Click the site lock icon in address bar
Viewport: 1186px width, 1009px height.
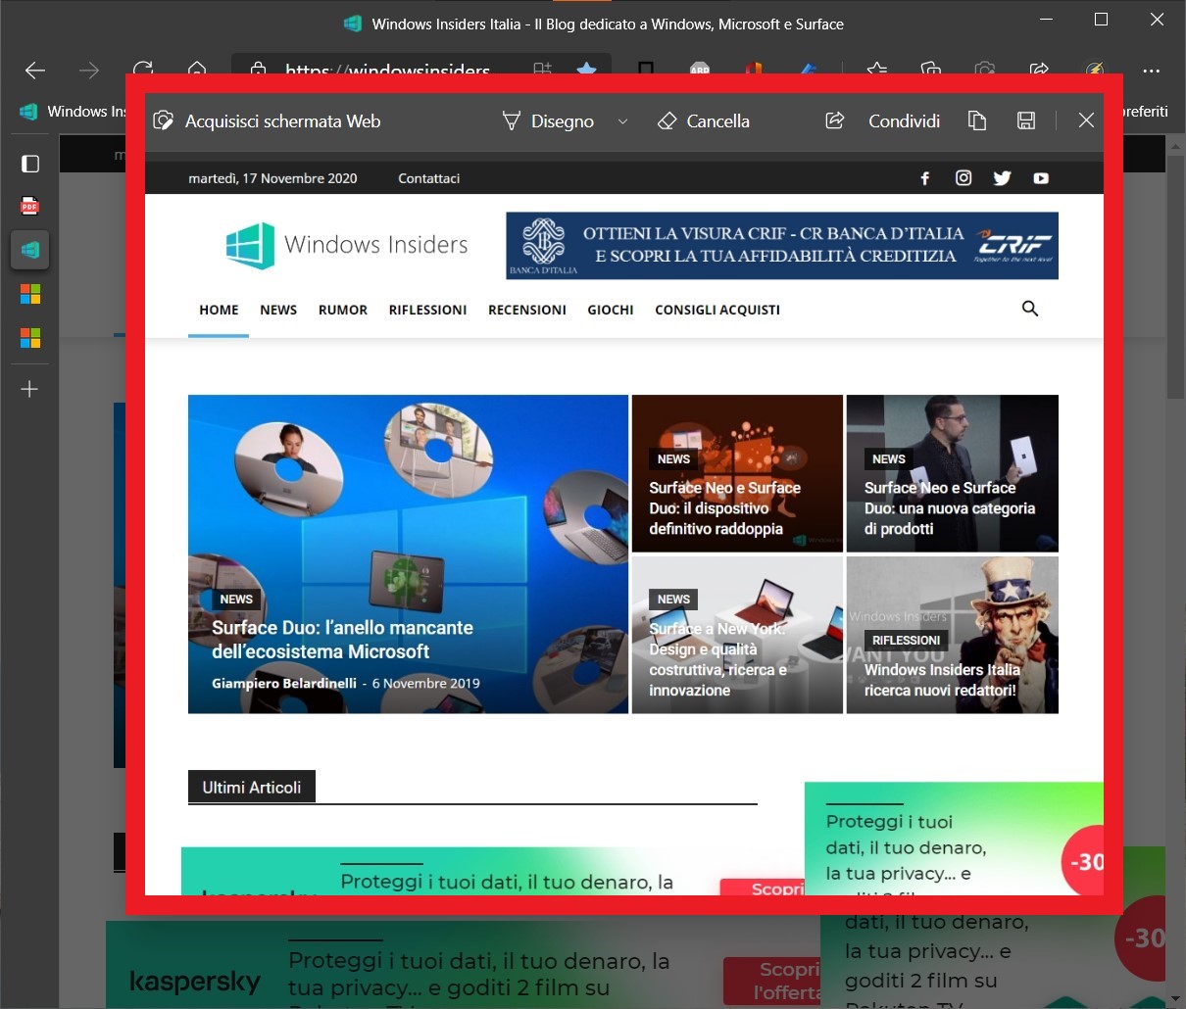pyautogui.click(x=258, y=69)
